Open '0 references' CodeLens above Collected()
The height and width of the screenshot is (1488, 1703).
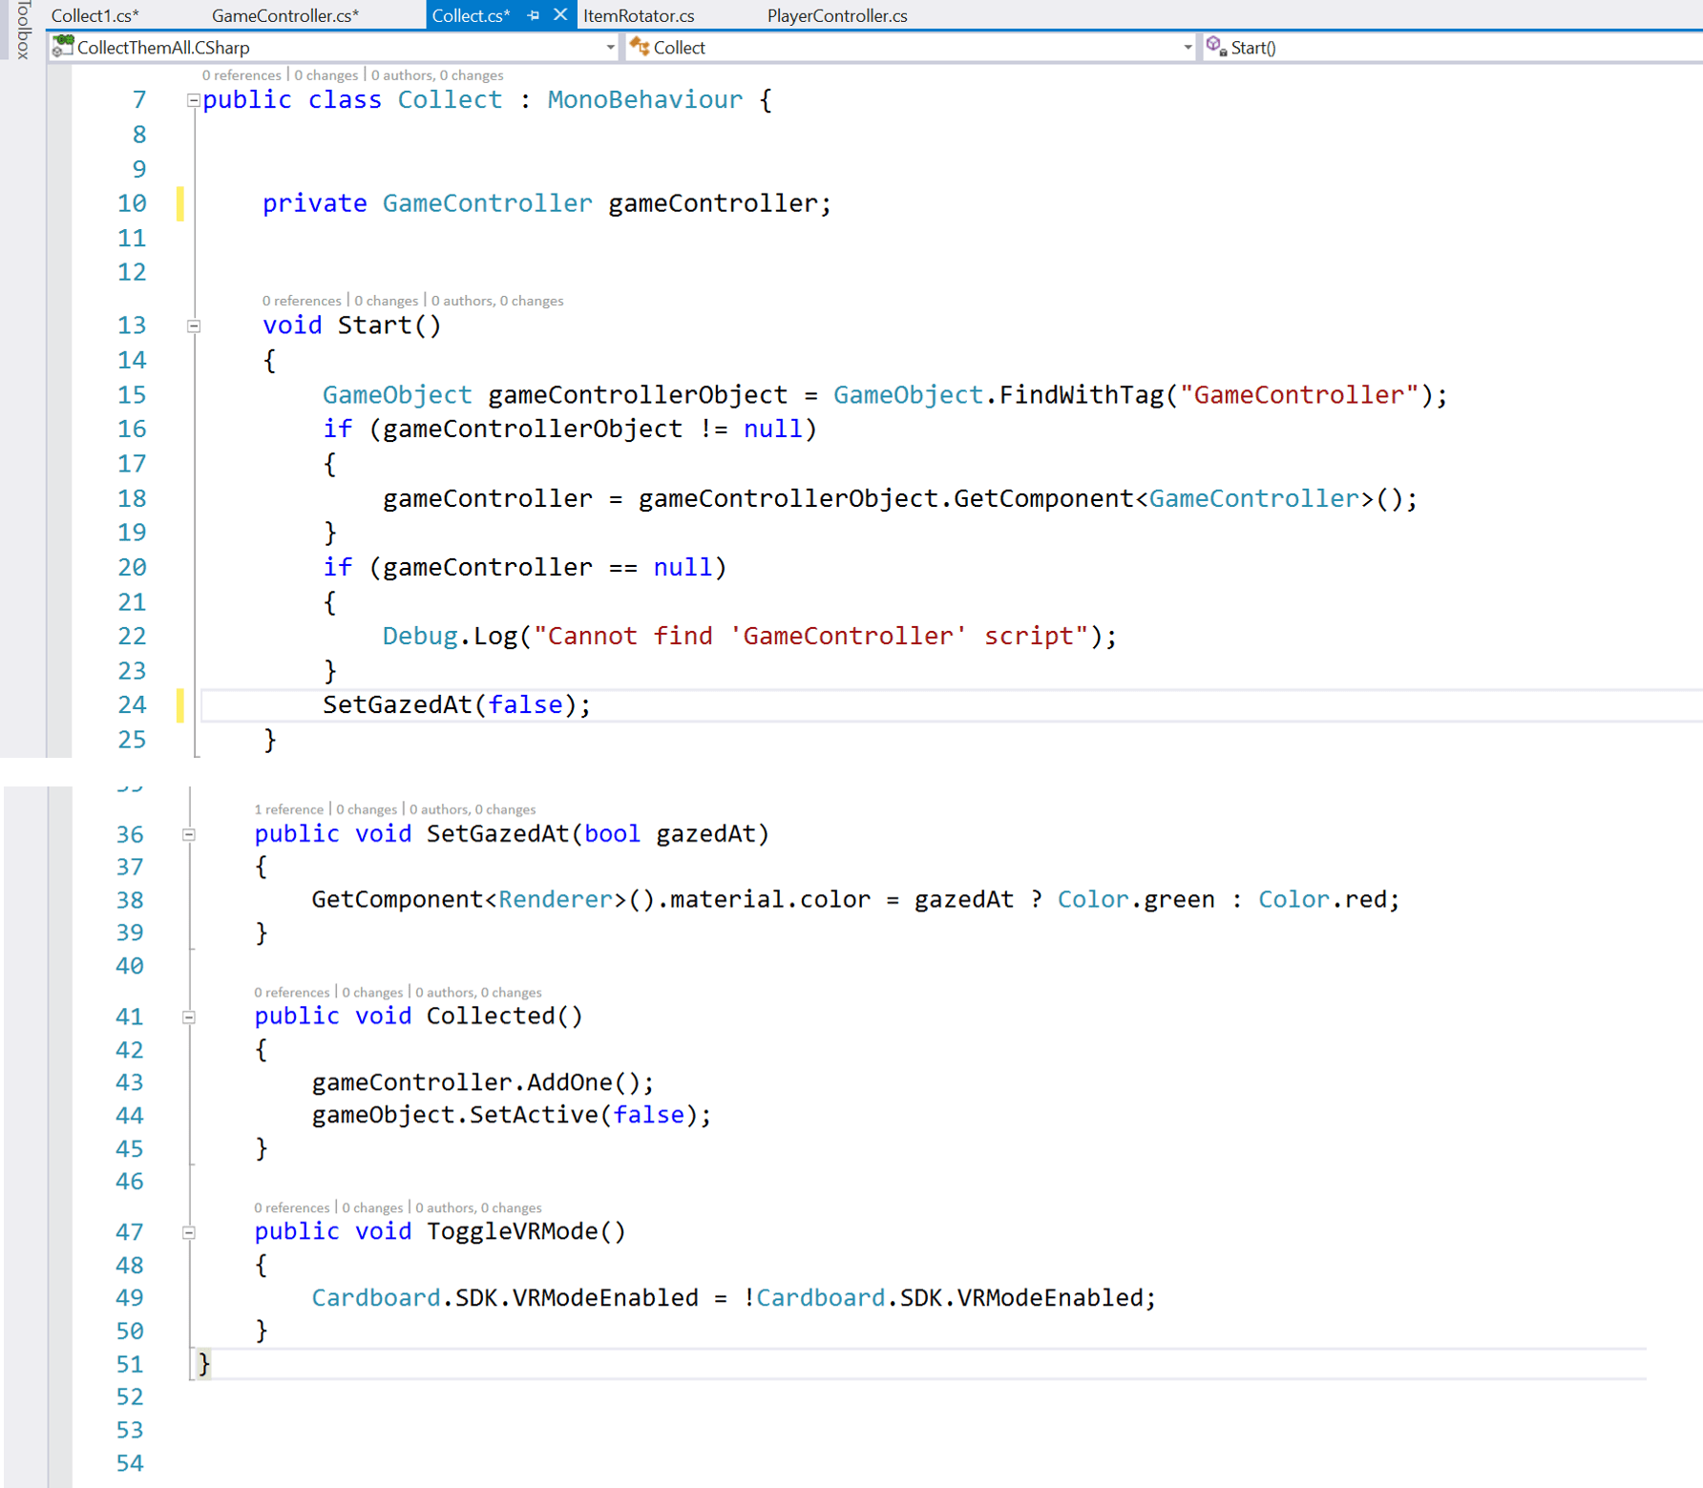(x=291, y=993)
